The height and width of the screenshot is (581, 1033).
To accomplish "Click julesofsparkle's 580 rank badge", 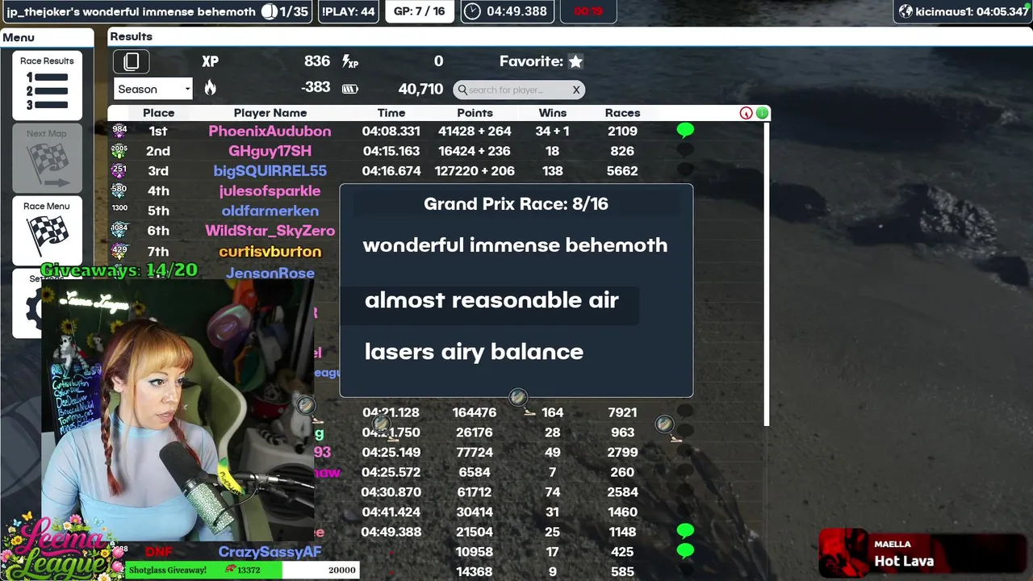I will (x=119, y=190).
